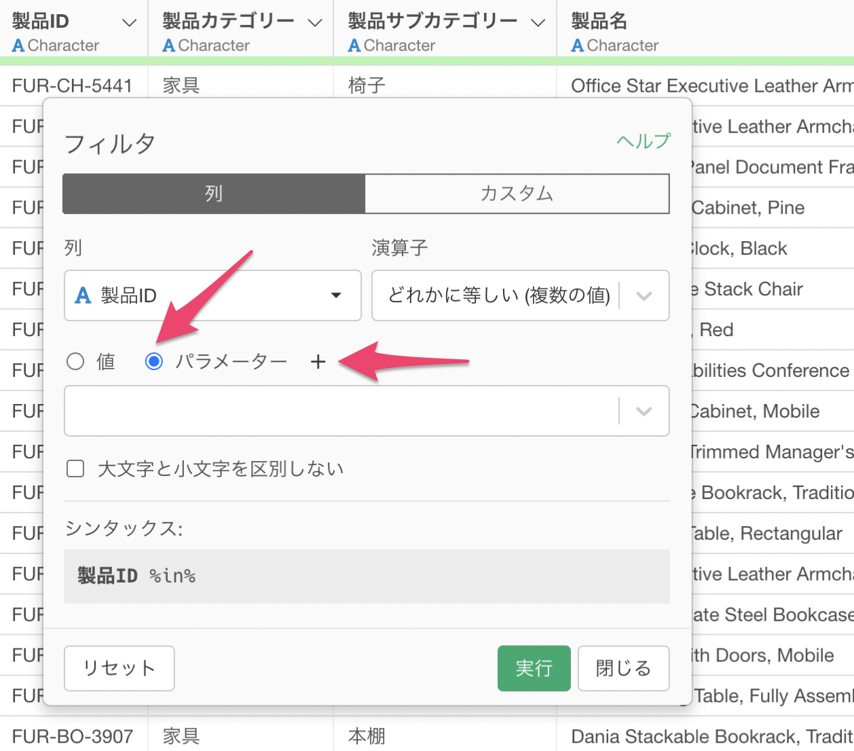Click the Character type icon under 製品サブカテゴリー header
This screenshot has width=854, height=751.
click(x=354, y=45)
